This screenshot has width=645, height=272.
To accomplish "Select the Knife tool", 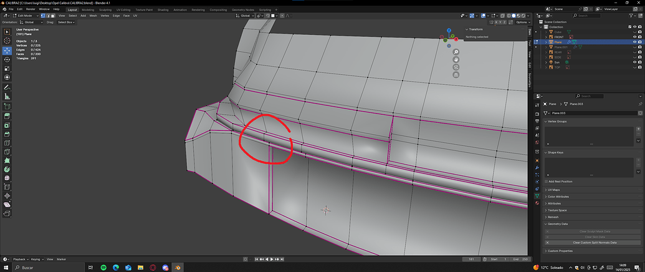I will click(x=7, y=151).
